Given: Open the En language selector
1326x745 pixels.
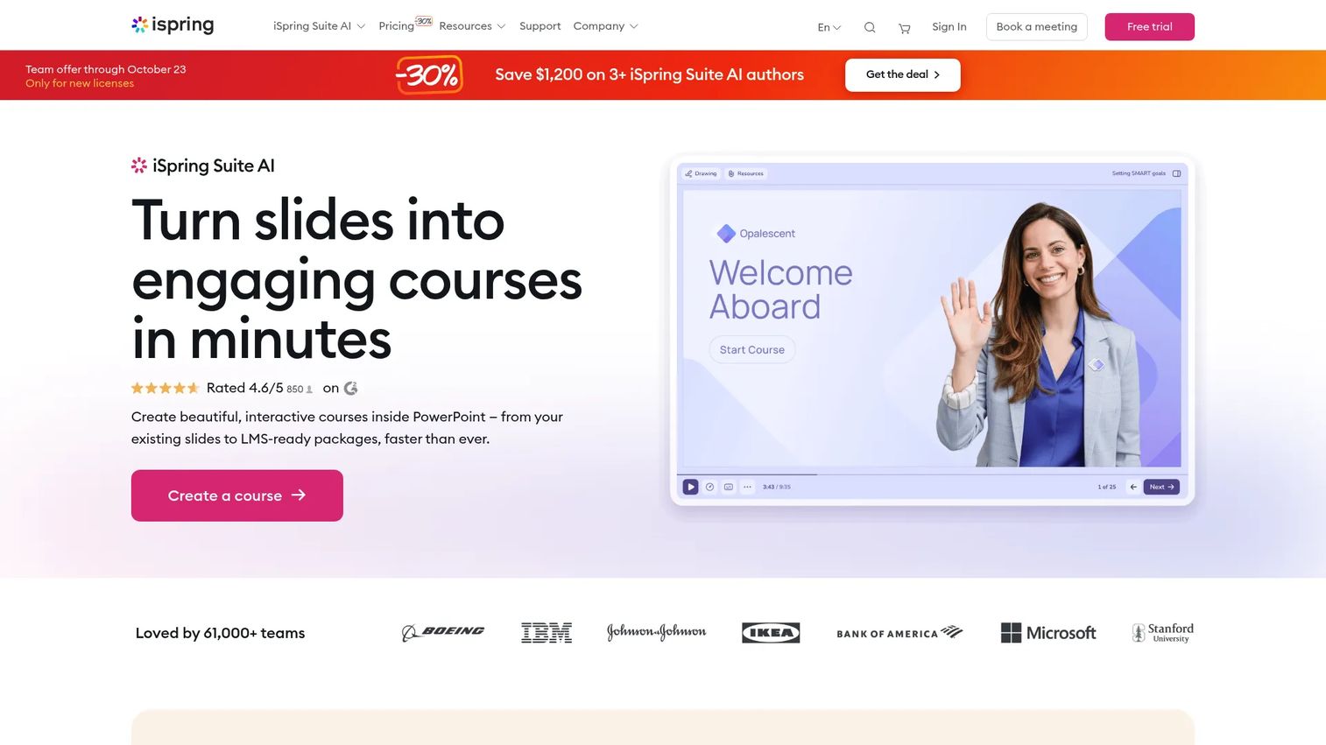Looking at the screenshot, I should [x=829, y=27].
